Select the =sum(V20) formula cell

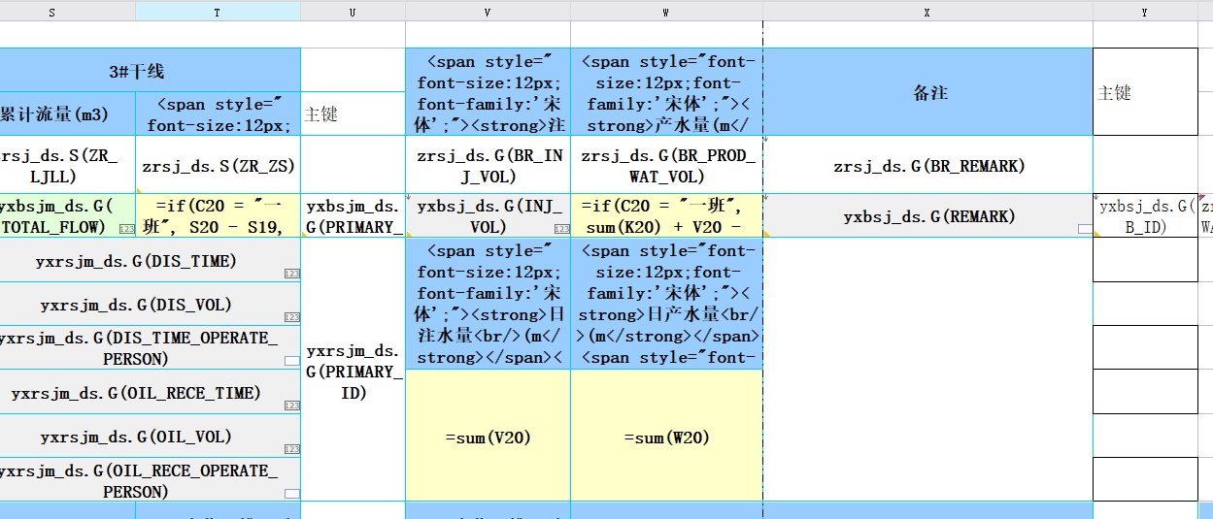click(x=488, y=438)
